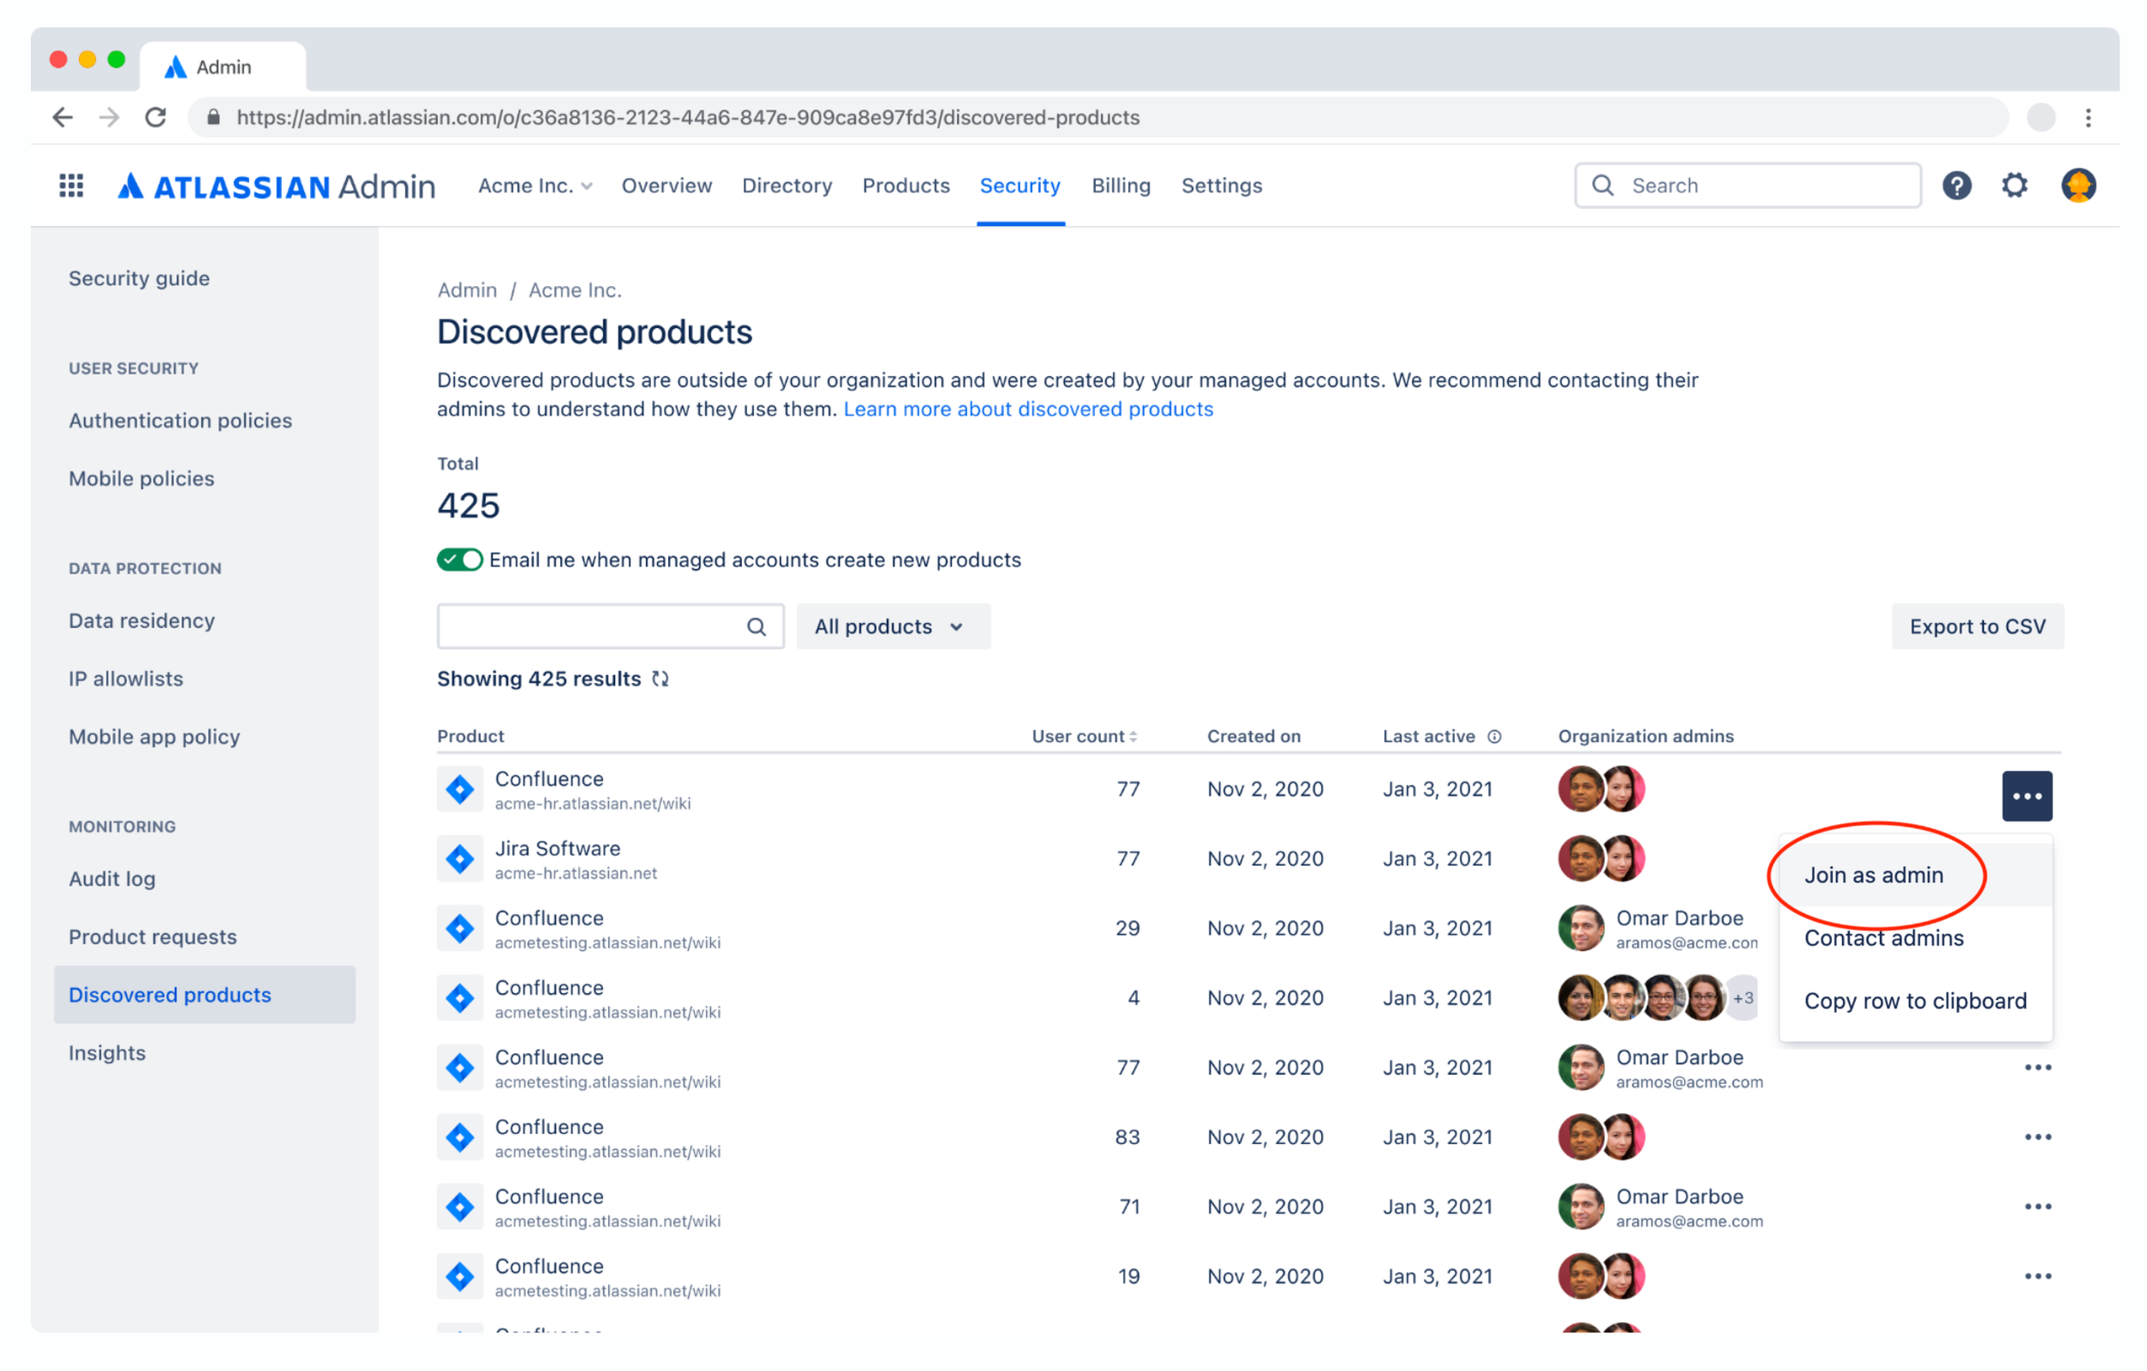
Task: Open the ellipsis menu for the first Confluence row
Action: click(x=2028, y=795)
